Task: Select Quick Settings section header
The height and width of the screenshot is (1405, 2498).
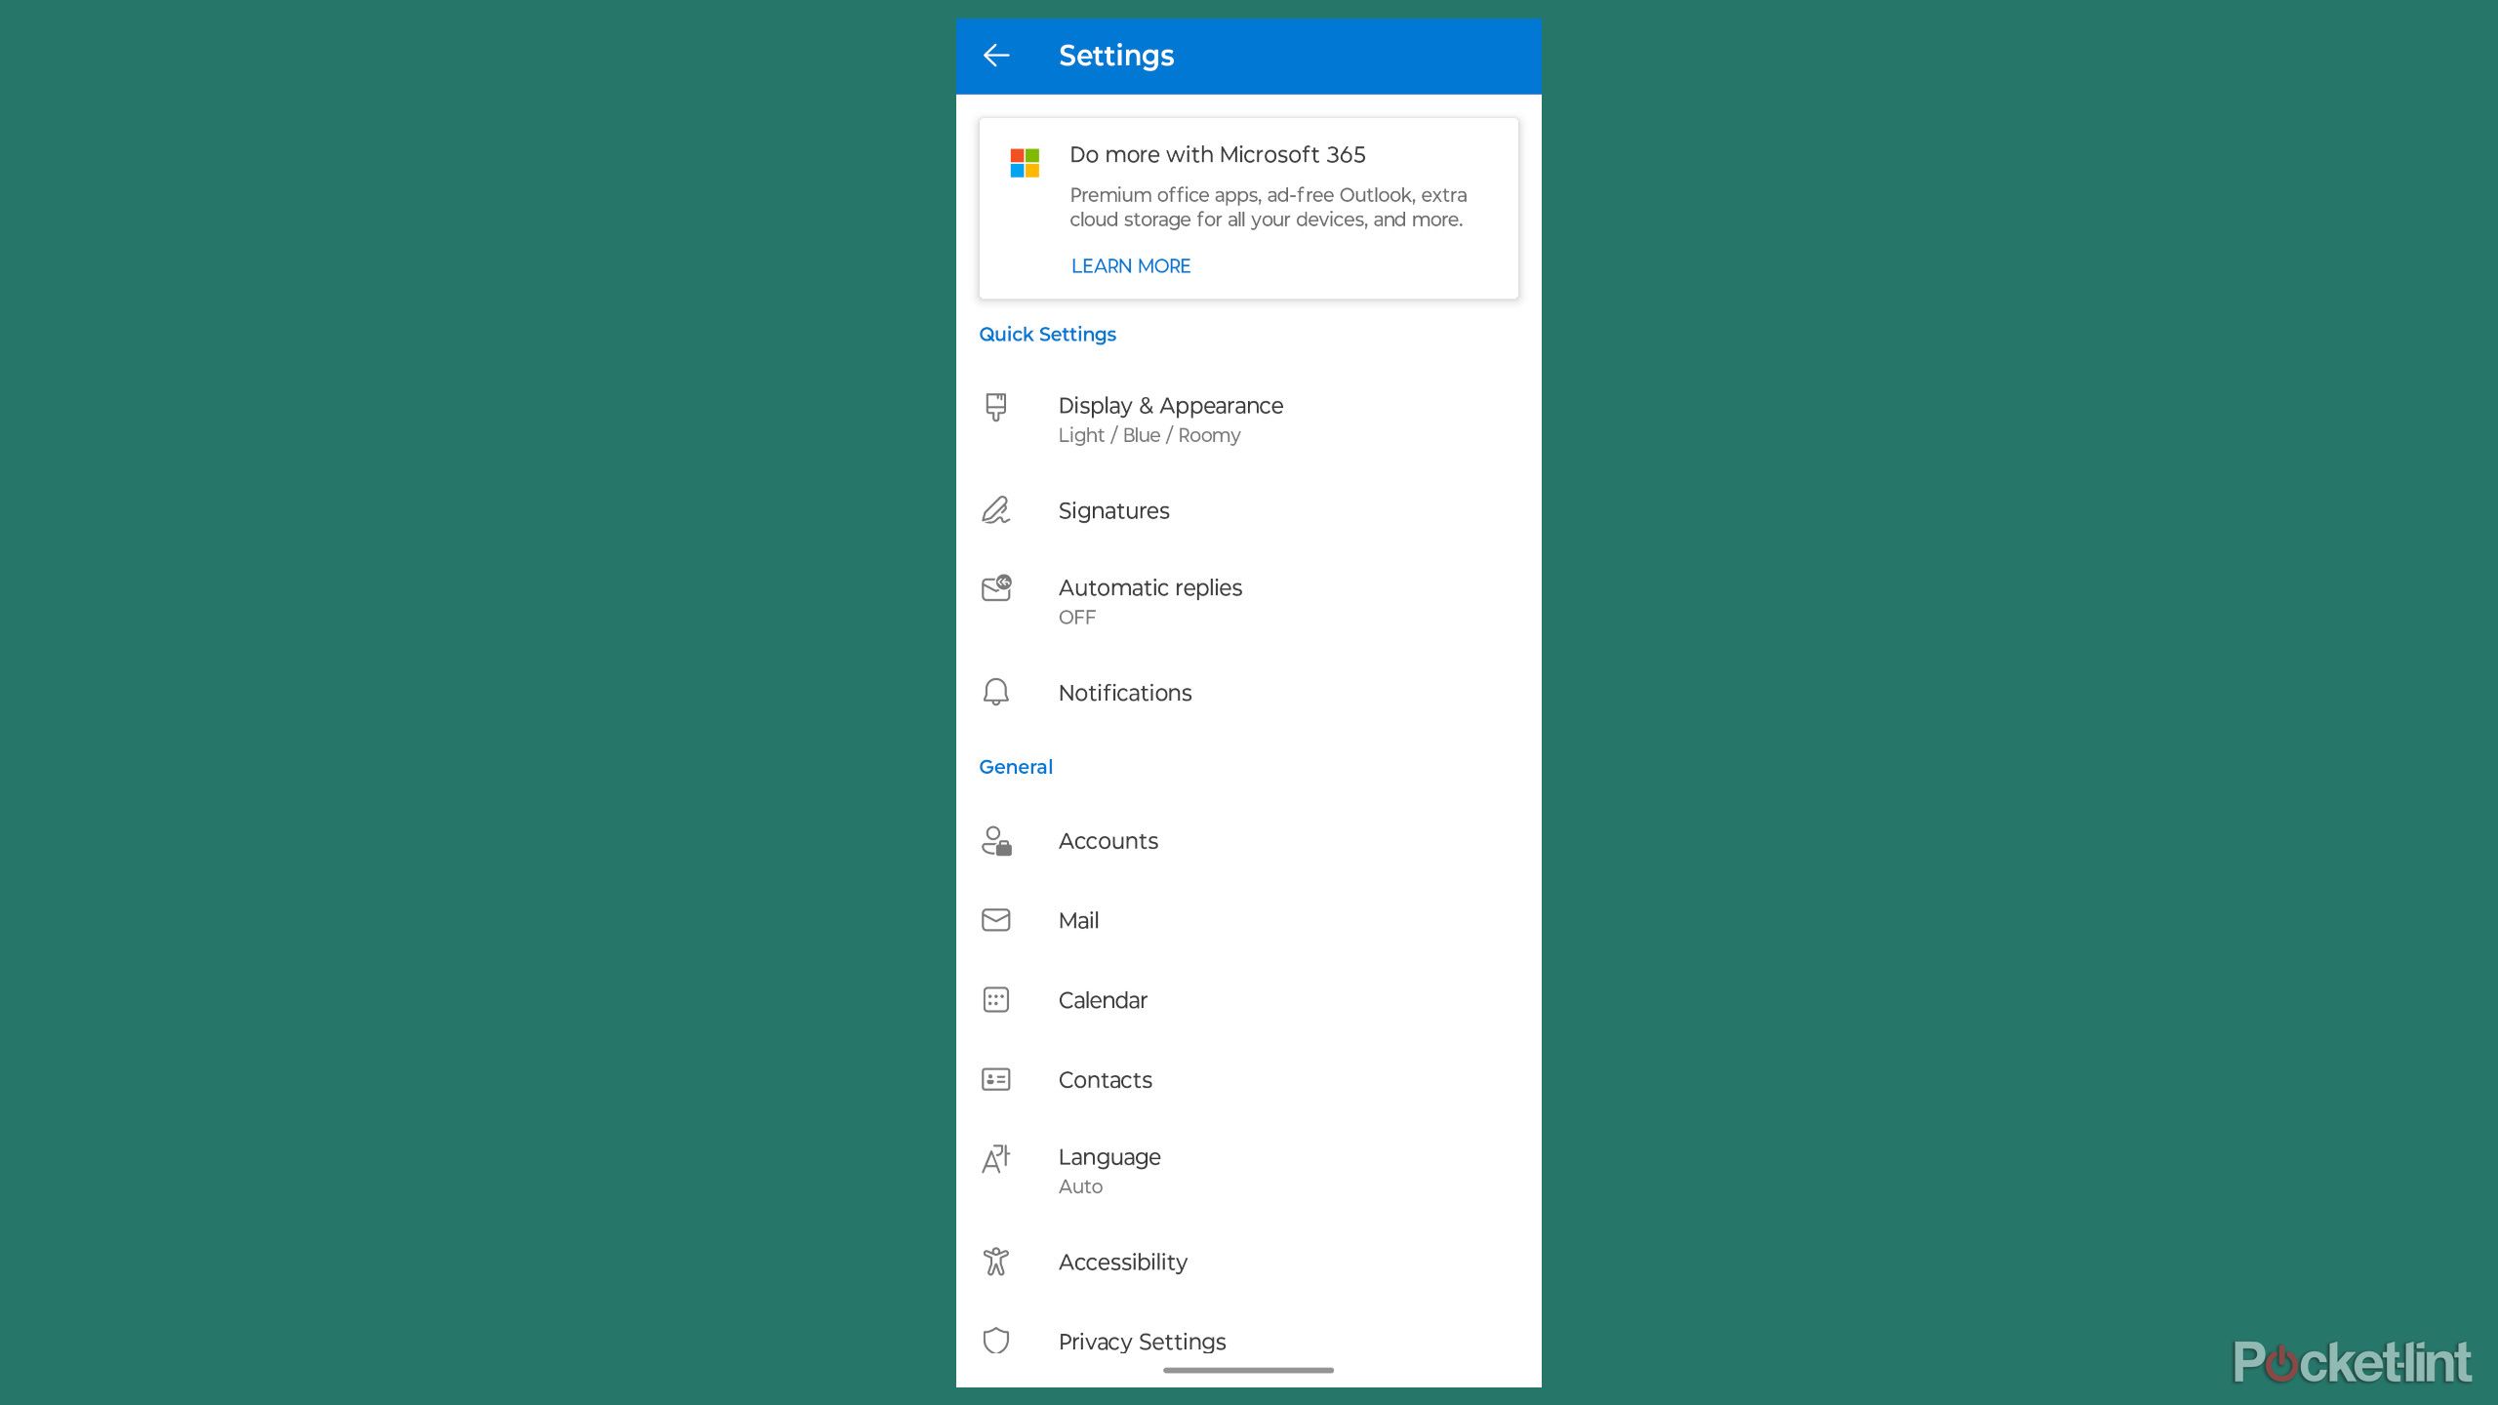Action: click(1047, 335)
